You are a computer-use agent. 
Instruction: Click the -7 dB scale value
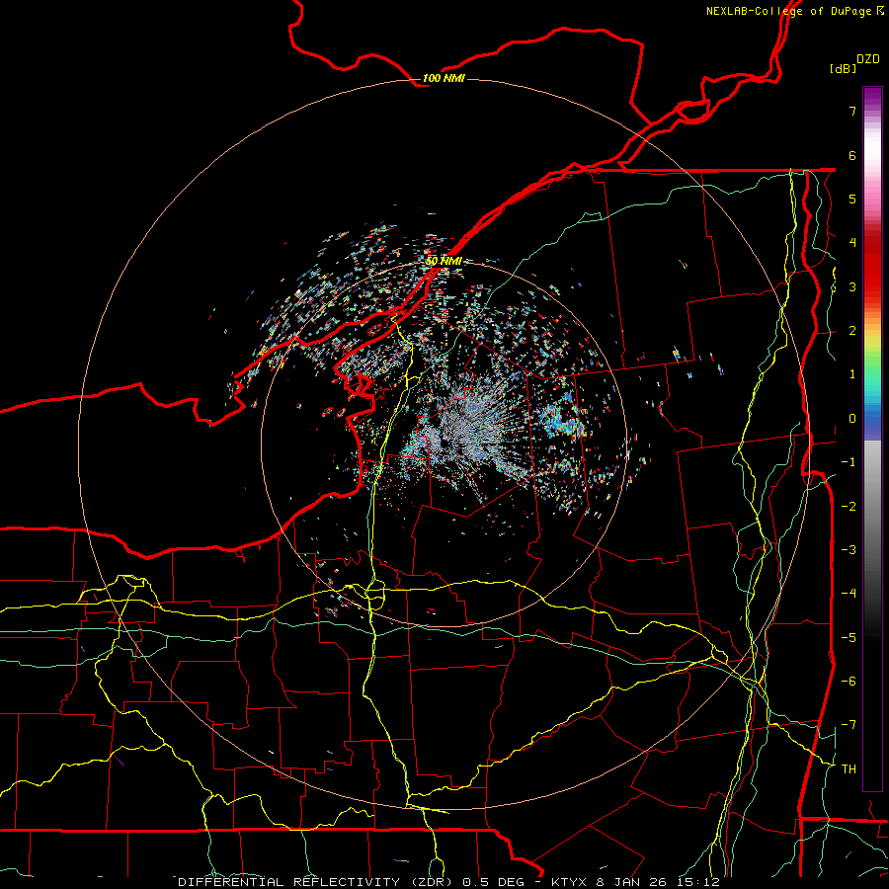849,725
